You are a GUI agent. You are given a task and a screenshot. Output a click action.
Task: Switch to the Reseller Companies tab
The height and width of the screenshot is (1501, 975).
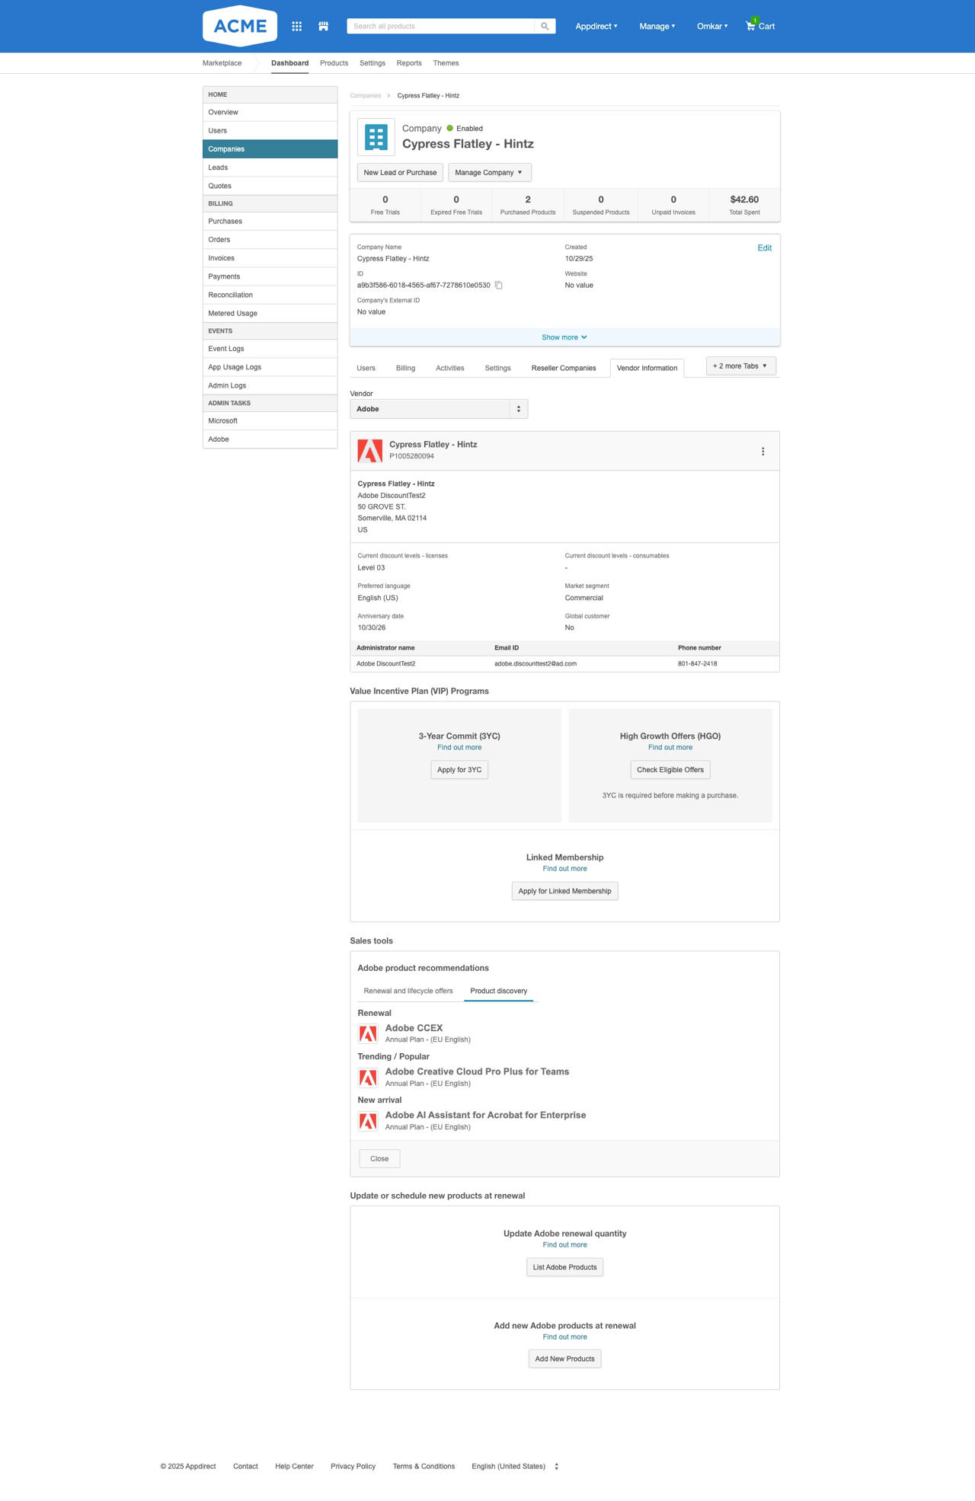564,368
